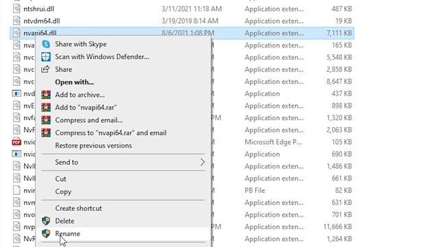This screenshot has height=247, width=439.
Task: Click file icon of the 1,486 KB row
Action: point(16,166)
